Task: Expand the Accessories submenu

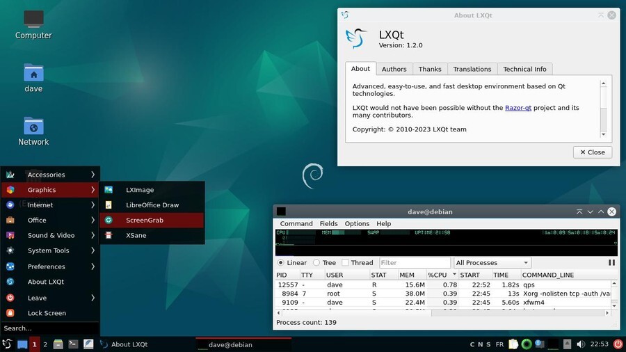Action: pyautogui.click(x=50, y=175)
